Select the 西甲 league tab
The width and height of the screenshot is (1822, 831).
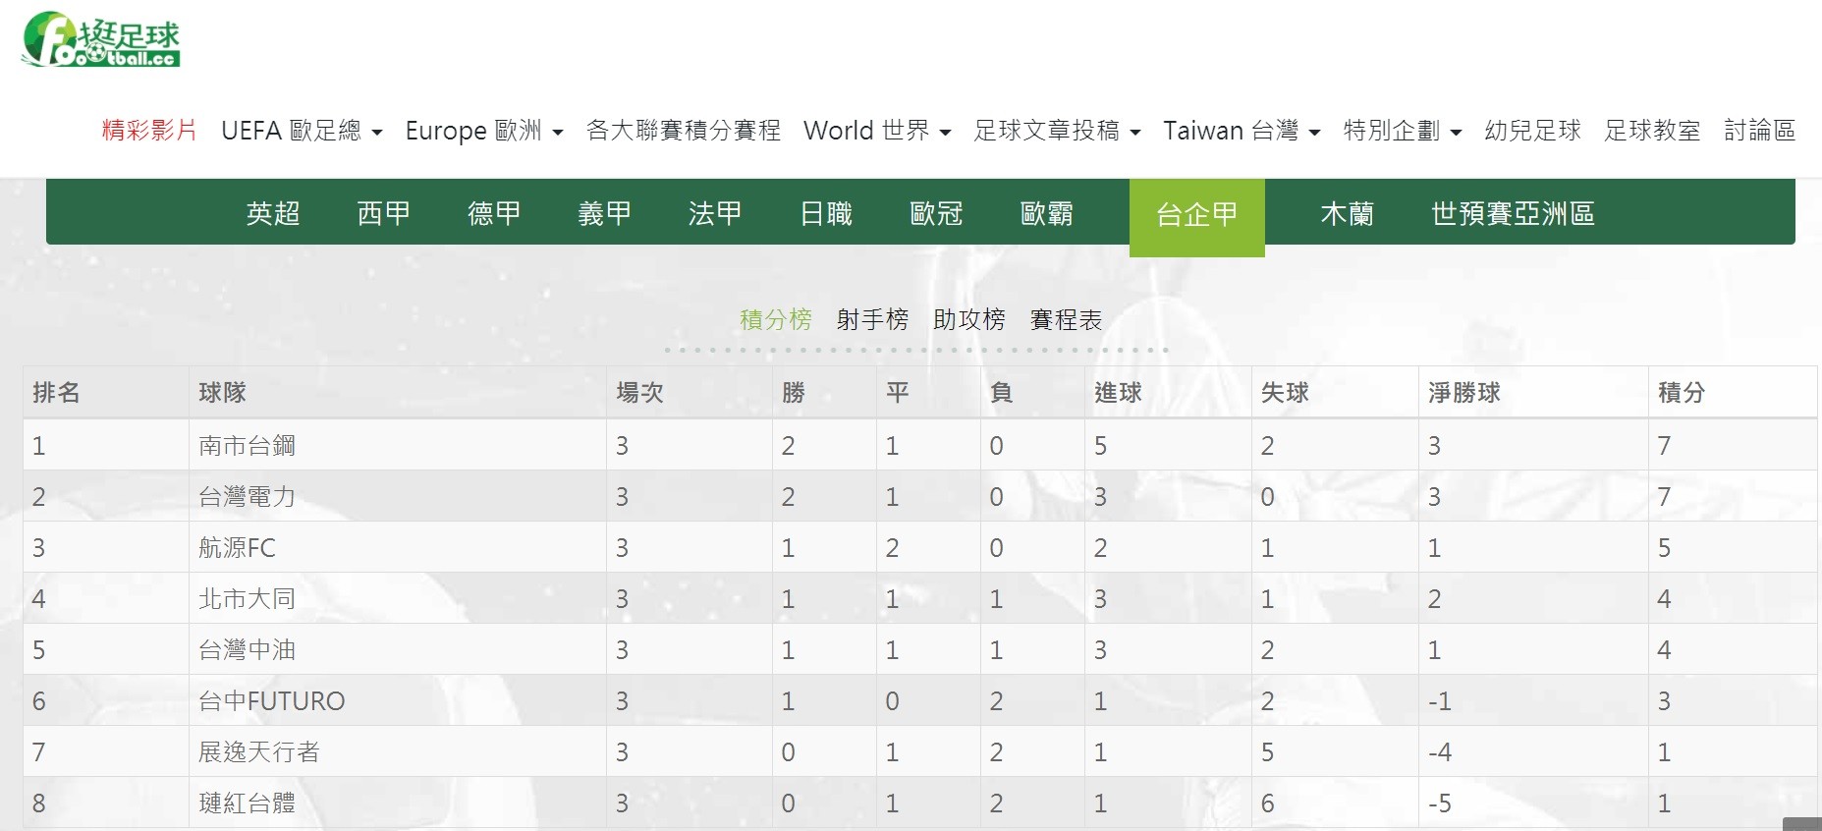tap(383, 213)
